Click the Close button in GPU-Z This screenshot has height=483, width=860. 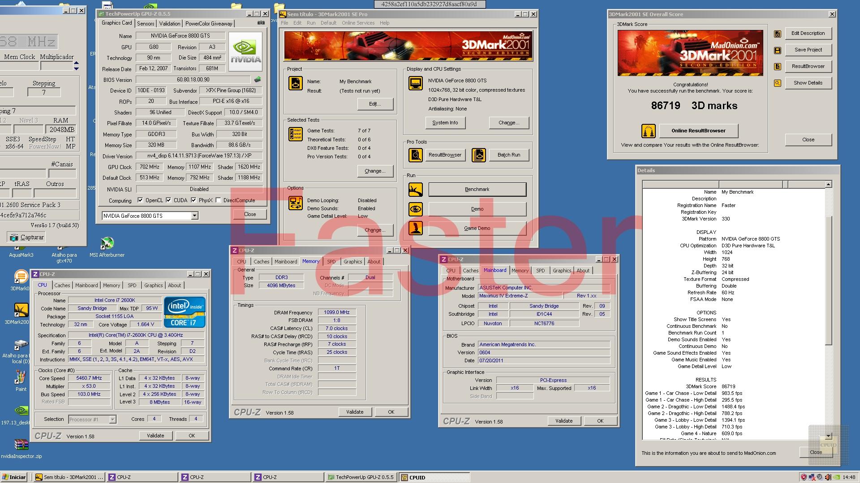[250, 214]
